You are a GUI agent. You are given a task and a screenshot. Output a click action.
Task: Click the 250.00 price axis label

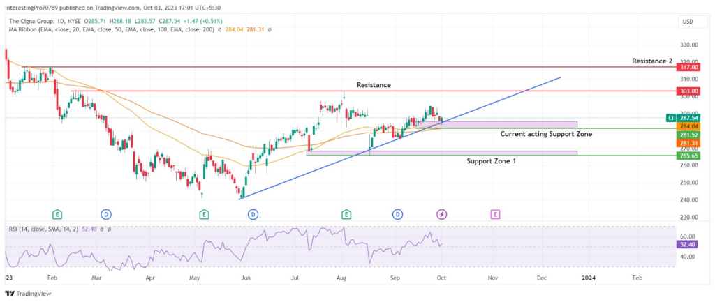(688, 183)
